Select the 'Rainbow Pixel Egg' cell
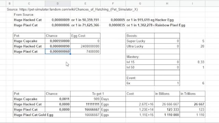The image size is (219, 123). [x=170, y=25]
